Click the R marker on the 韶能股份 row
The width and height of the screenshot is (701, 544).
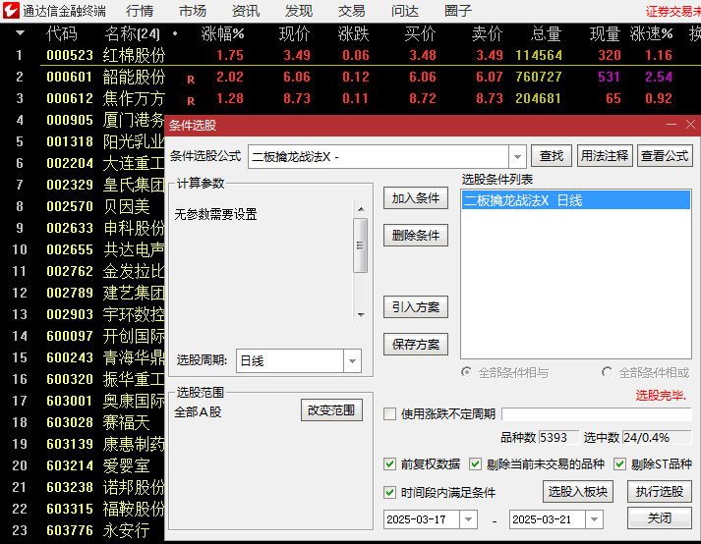coord(191,80)
